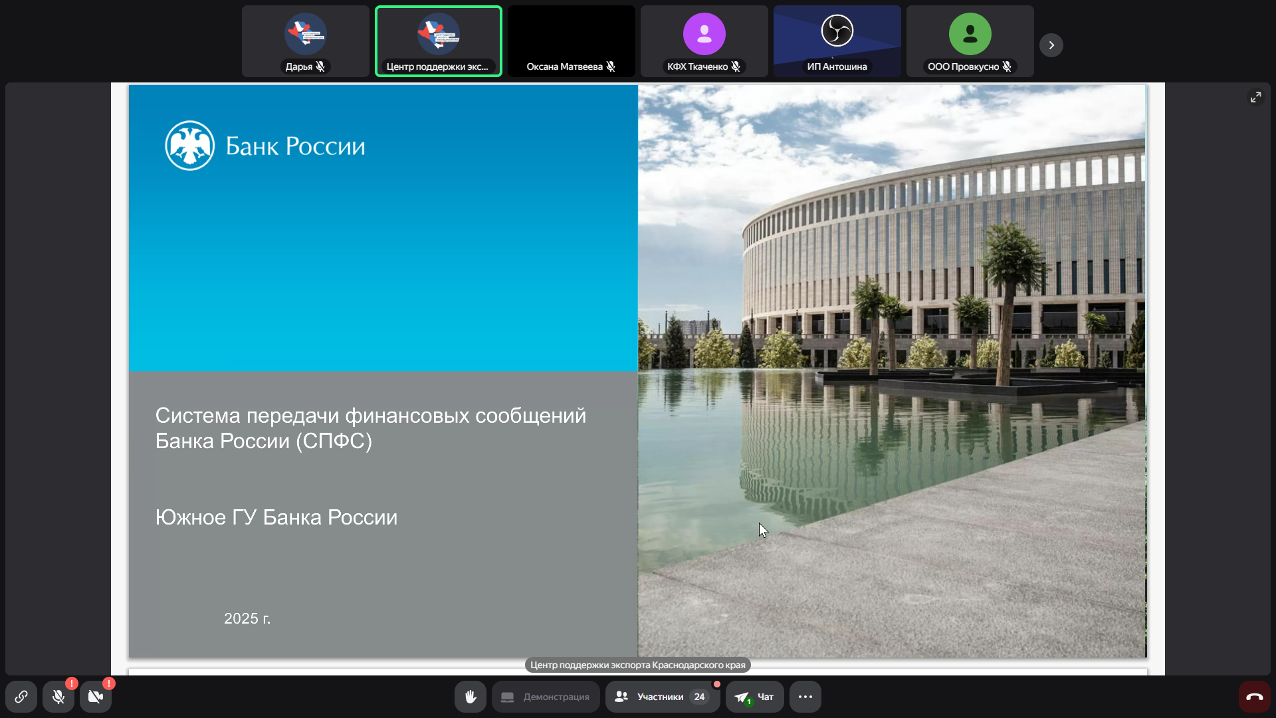Open the three-dots more options menu
The height and width of the screenshot is (718, 1276).
coord(805,697)
